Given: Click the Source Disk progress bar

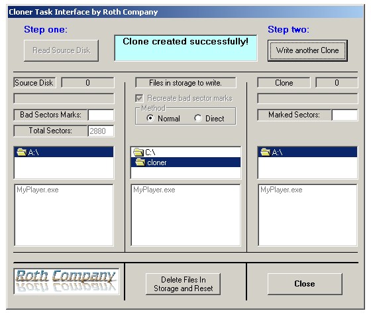Looking at the screenshot, I should point(64,99).
